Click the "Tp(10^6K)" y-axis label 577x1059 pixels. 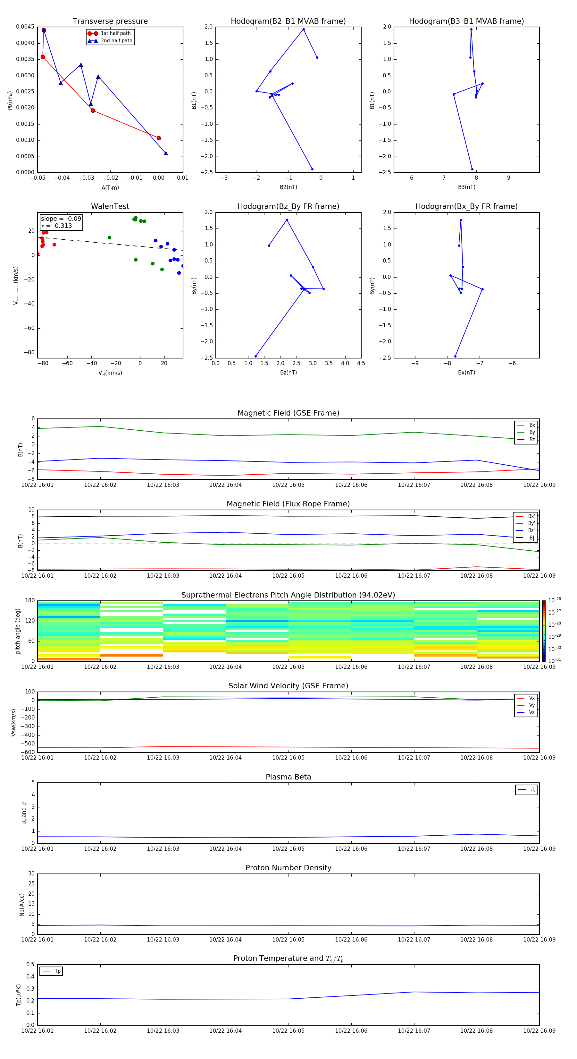(x=19, y=995)
